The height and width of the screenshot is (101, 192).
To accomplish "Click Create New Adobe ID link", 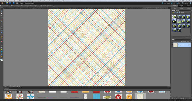I will 30,3.
